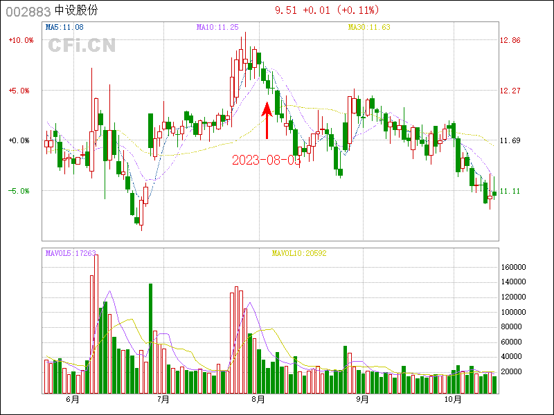The image size is (554, 415).
Task: Click the 160000 volume axis label
Action: (516, 267)
